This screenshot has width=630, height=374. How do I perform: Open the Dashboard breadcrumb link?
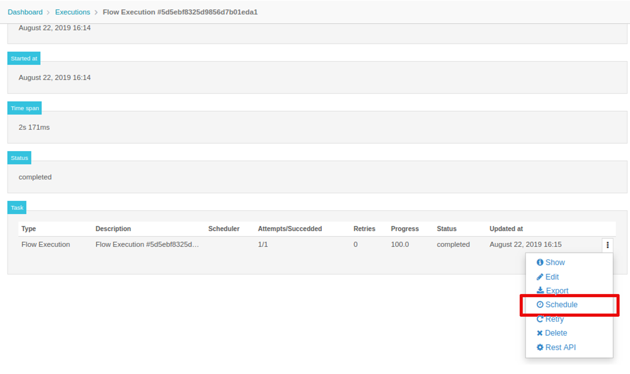pos(25,12)
